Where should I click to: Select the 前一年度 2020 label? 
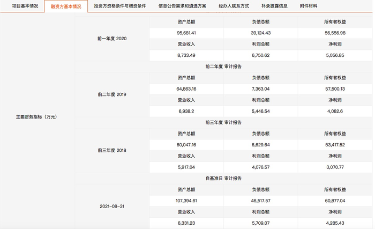click(x=112, y=39)
